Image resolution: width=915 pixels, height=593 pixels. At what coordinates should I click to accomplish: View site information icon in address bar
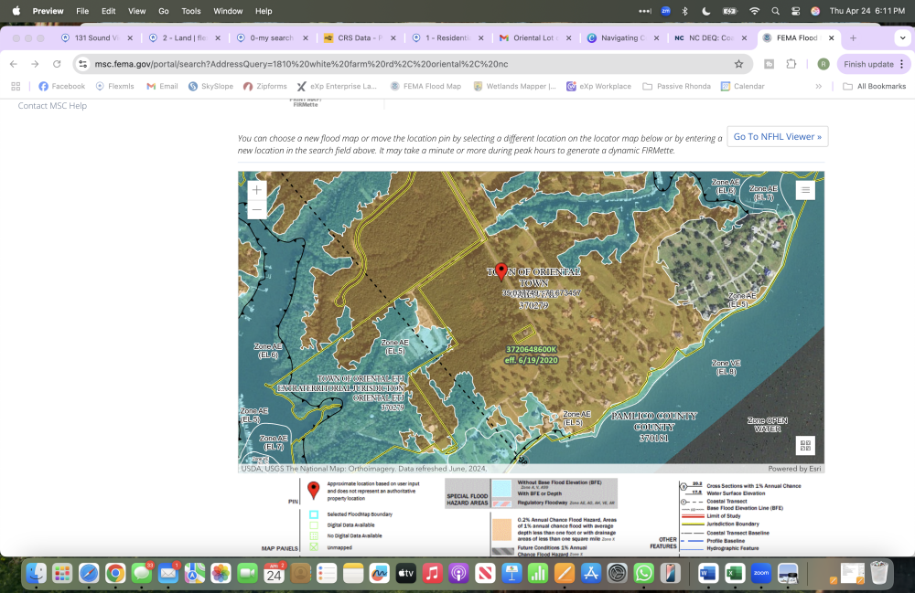(x=83, y=64)
